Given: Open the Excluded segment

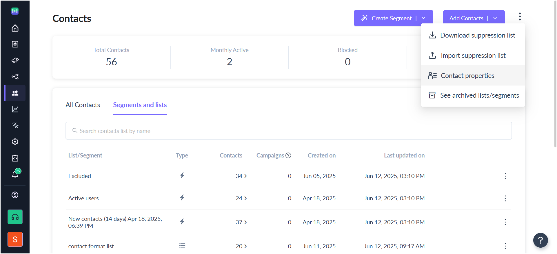Looking at the screenshot, I should [x=80, y=176].
